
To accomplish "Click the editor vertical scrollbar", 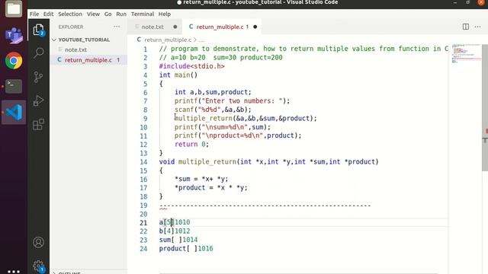I will click(485, 107).
